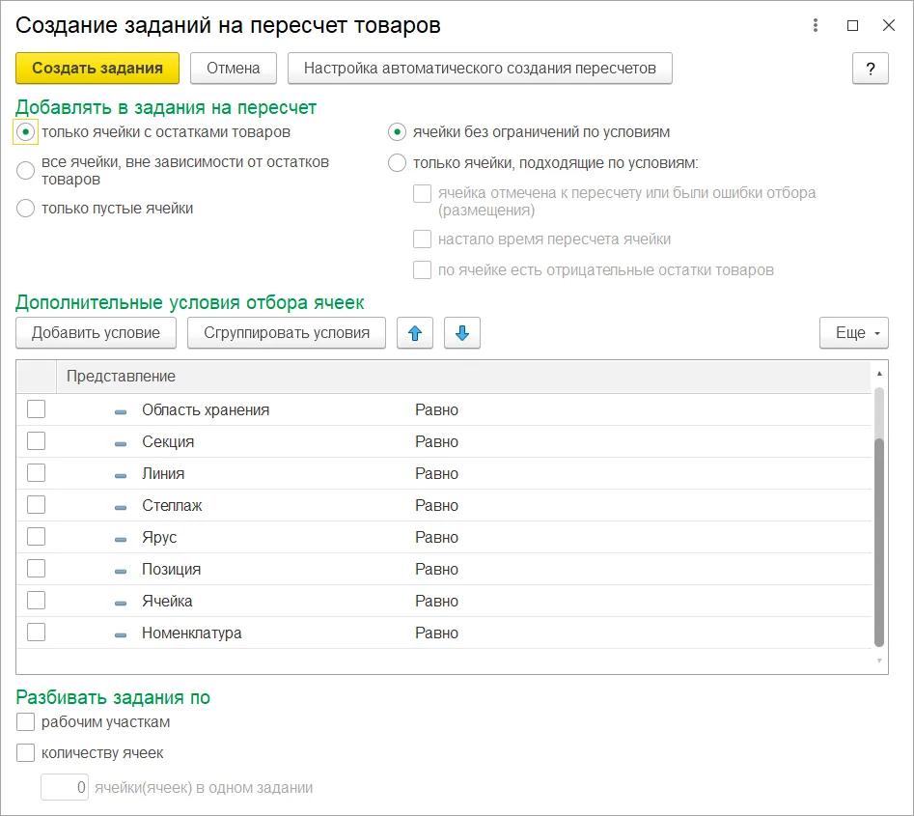Image resolution: width=914 pixels, height=816 pixels.
Task: Click the dash icon beside Секция
Action: click(121, 444)
